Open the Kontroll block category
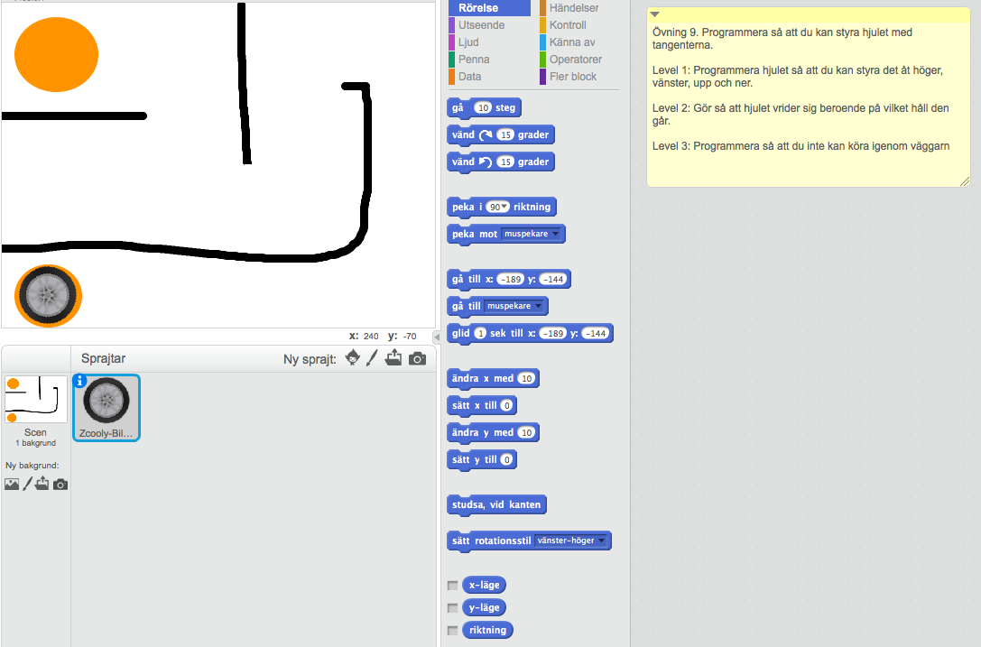This screenshot has height=647, width=981. coord(568,25)
